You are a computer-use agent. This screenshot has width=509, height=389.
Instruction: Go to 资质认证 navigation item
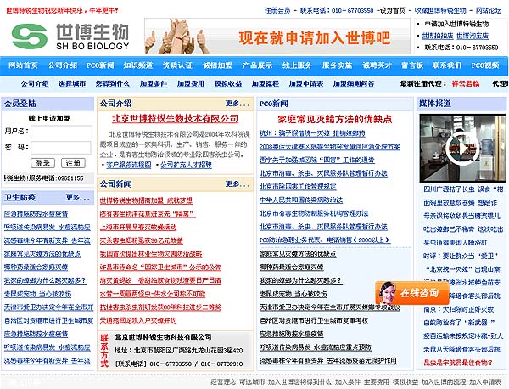tap(177, 65)
